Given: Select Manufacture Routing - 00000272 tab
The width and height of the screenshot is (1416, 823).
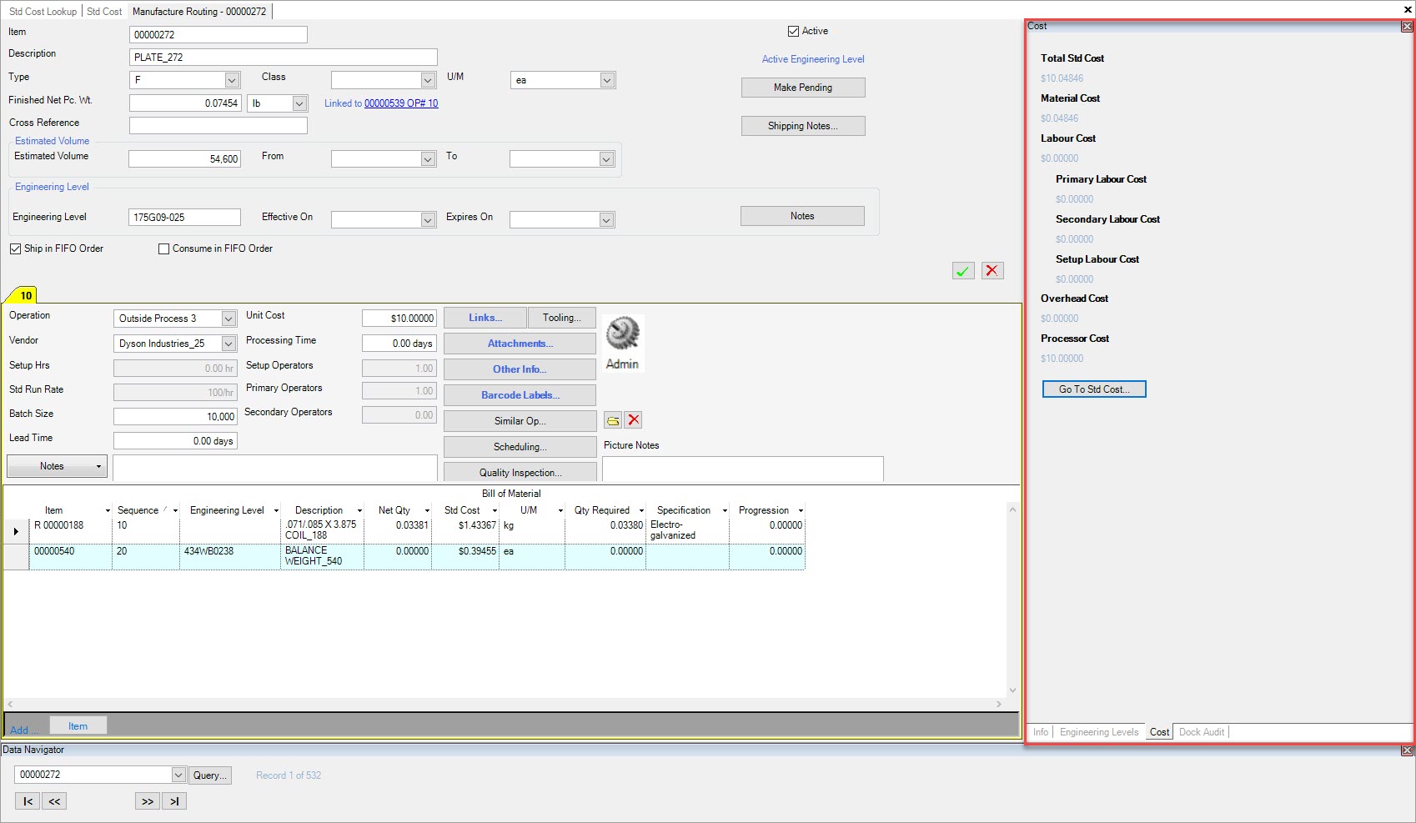Looking at the screenshot, I should coord(199,12).
